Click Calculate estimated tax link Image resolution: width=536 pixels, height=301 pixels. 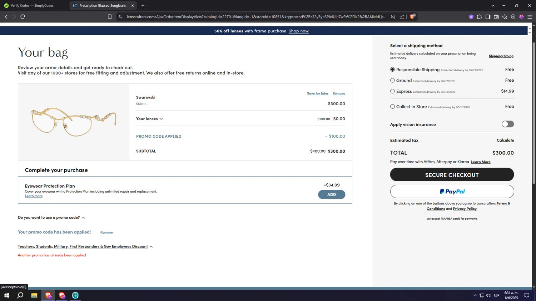pos(505,140)
